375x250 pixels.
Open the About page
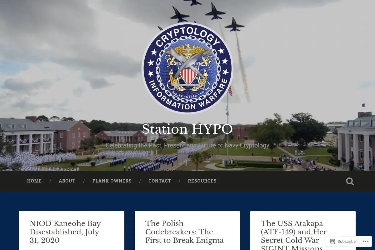[67, 181]
